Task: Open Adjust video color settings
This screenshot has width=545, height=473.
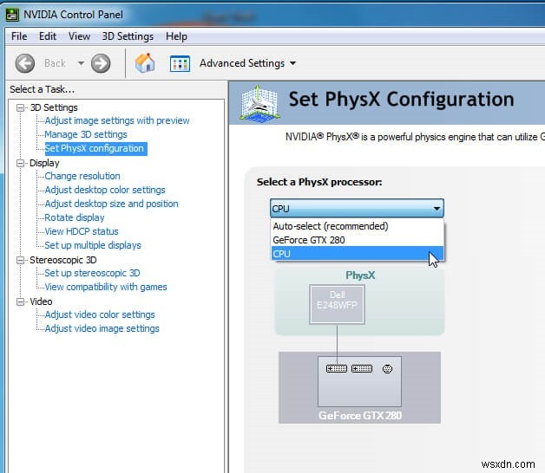Action: click(x=100, y=315)
